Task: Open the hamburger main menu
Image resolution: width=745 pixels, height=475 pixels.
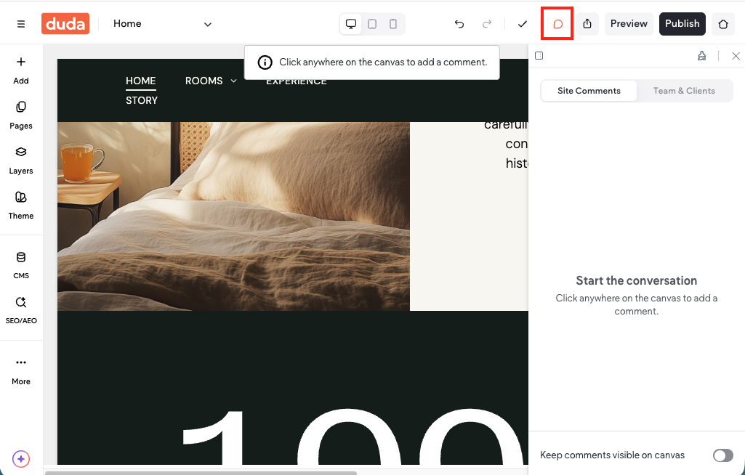Action: (21, 24)
